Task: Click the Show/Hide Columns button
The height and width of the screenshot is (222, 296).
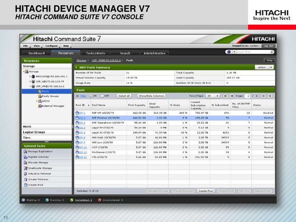Action: tap(151, 96)
